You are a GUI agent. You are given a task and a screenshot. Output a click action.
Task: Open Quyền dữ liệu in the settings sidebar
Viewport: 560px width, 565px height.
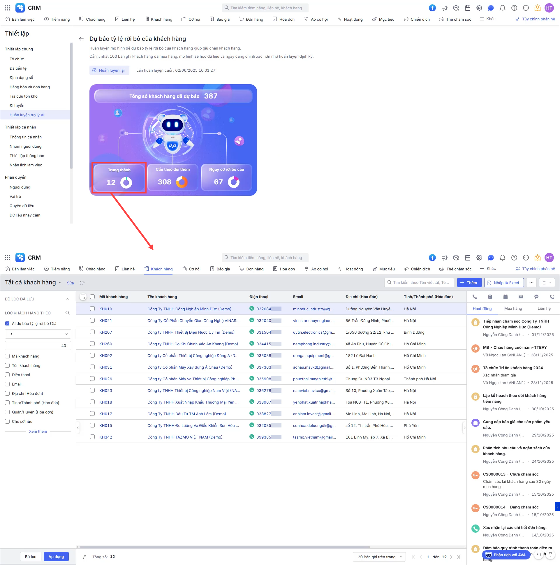[22, 206]
